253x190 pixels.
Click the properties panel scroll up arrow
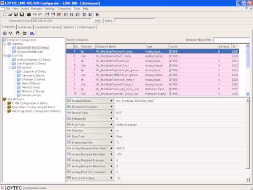click(248, 100)
